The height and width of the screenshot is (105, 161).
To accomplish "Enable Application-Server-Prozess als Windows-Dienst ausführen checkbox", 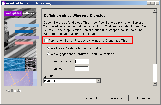I will pyautogui.click(x=46, y=40).
